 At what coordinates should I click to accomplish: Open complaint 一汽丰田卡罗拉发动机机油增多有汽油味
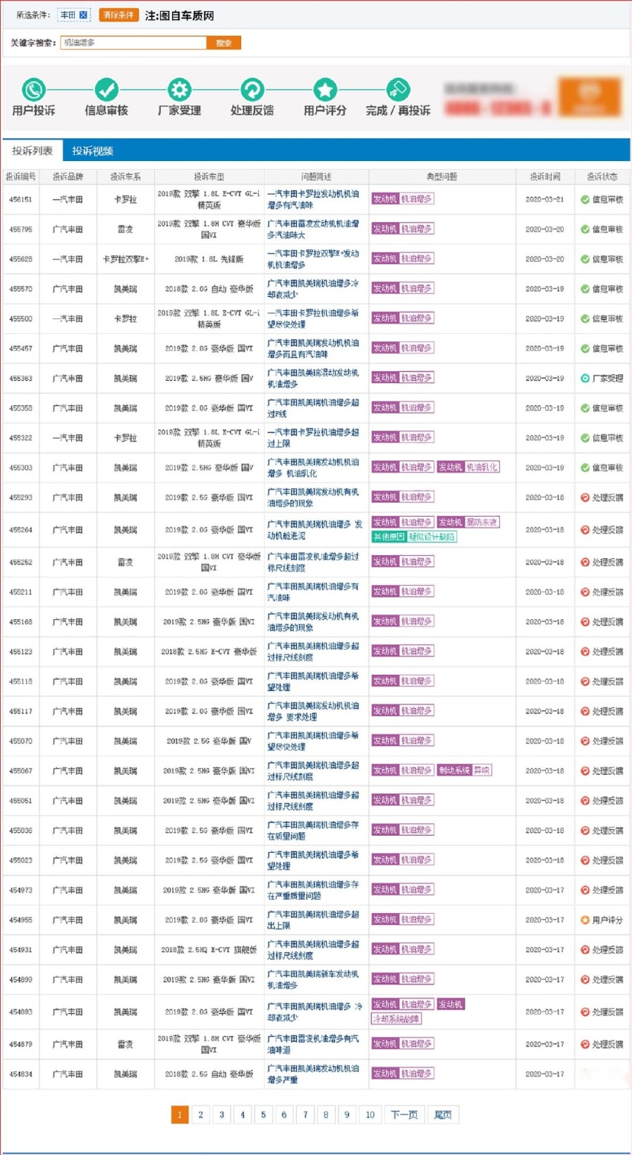313,200
